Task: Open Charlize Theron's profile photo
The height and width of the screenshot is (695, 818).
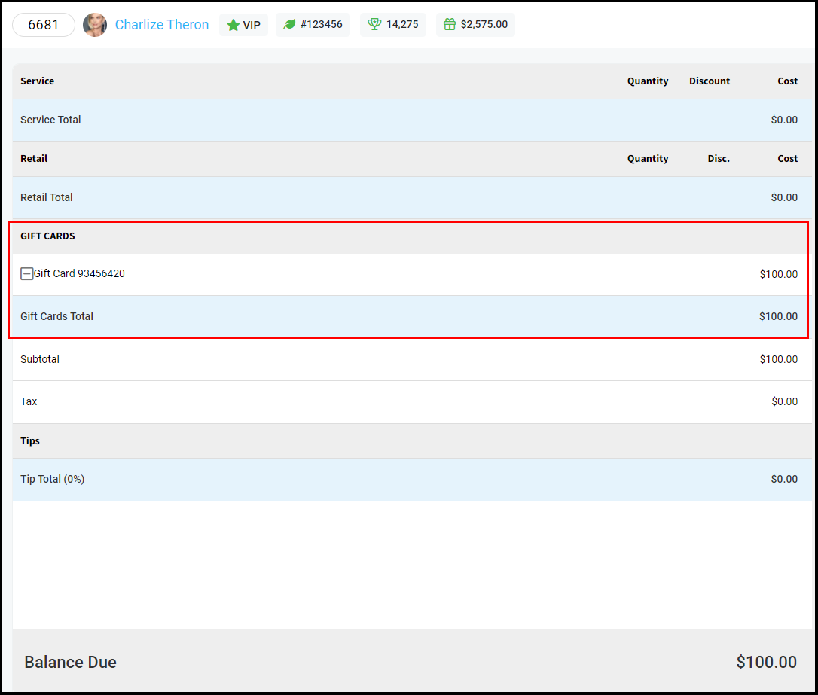Action: click(x=95, y=25)
